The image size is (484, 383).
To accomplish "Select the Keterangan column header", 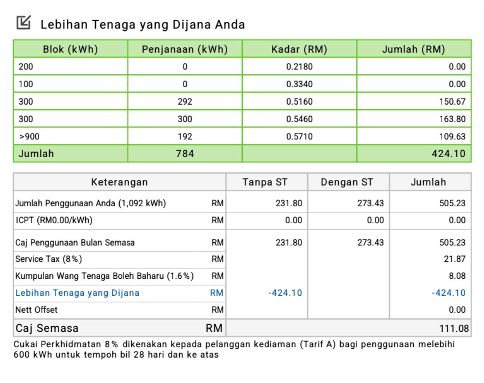I will [x=119, y=182].
